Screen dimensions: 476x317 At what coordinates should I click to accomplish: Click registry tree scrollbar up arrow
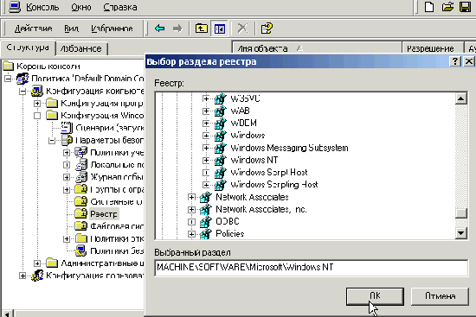tap(461, 98)
